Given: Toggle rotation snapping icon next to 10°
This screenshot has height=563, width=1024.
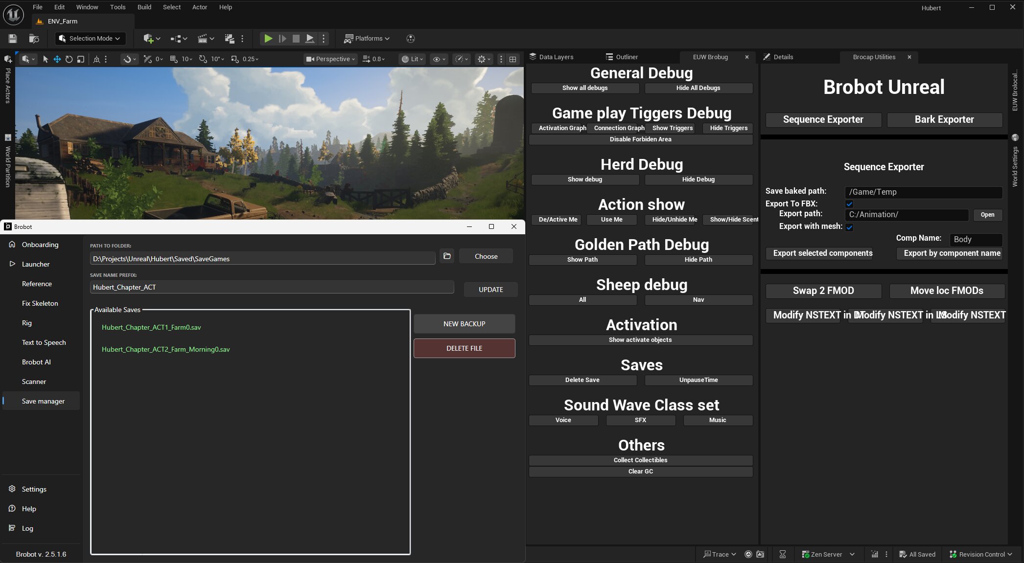Looking at the screenshot, I should click(203, 59).
